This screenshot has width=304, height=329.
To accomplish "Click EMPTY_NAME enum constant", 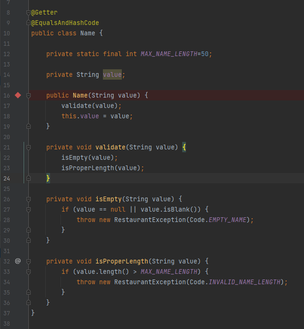I will (x=228, y=220).
